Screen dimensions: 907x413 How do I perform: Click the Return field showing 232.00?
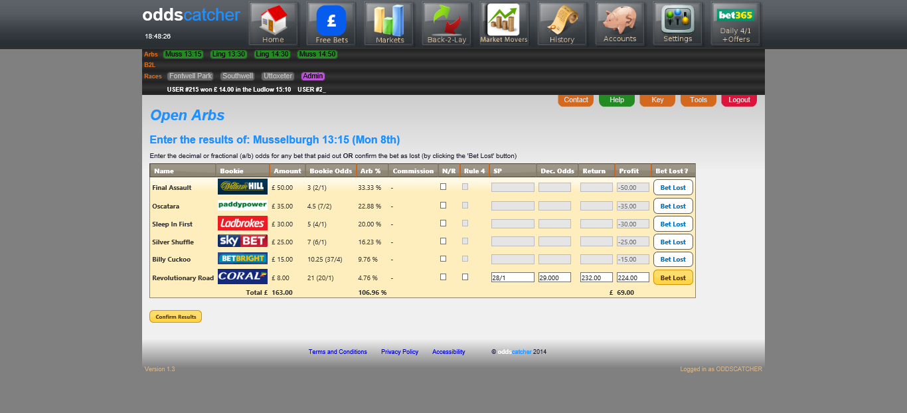[x=596, y=278]
